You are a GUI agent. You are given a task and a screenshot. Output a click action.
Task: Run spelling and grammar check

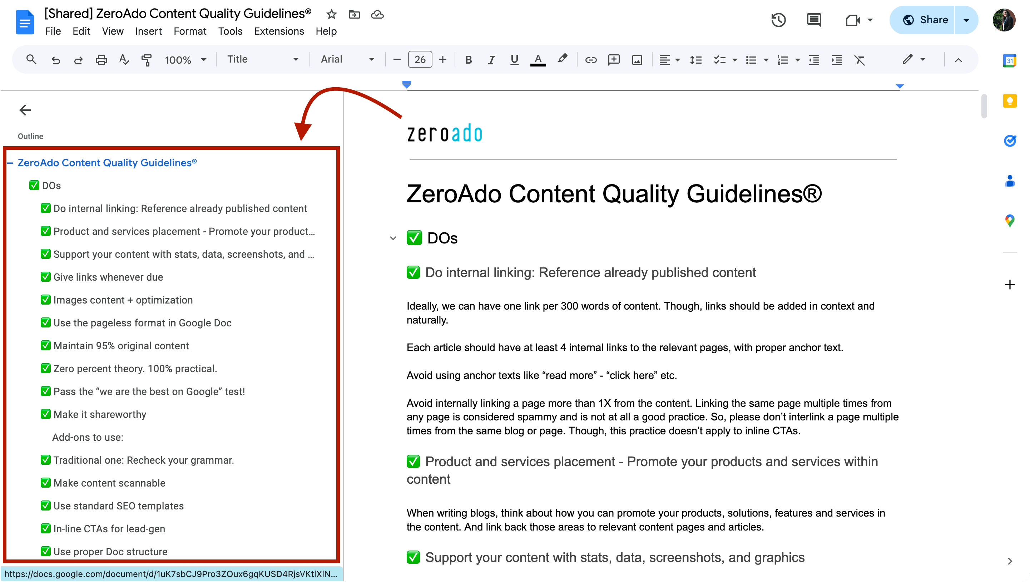124,60
